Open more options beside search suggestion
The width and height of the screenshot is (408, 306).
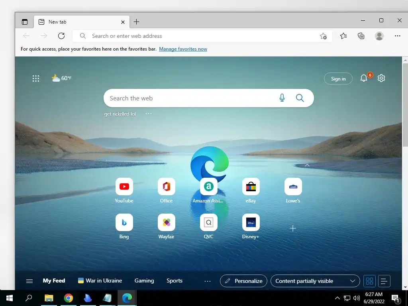(x=149, y=114)
